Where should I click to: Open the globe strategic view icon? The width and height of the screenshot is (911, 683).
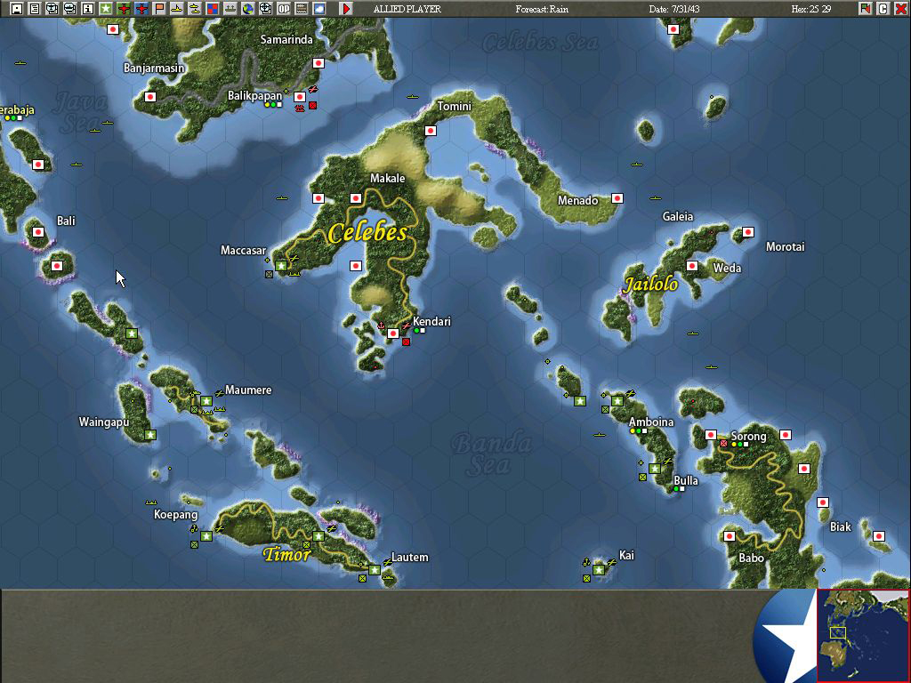click(x=249, y=8)
